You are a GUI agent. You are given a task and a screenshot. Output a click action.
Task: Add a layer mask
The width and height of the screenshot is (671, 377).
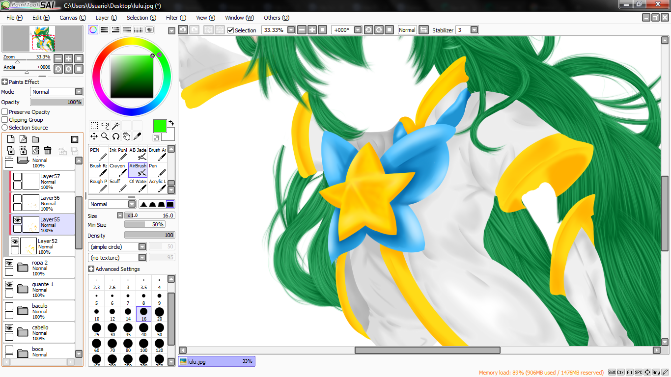pos(75,139)
